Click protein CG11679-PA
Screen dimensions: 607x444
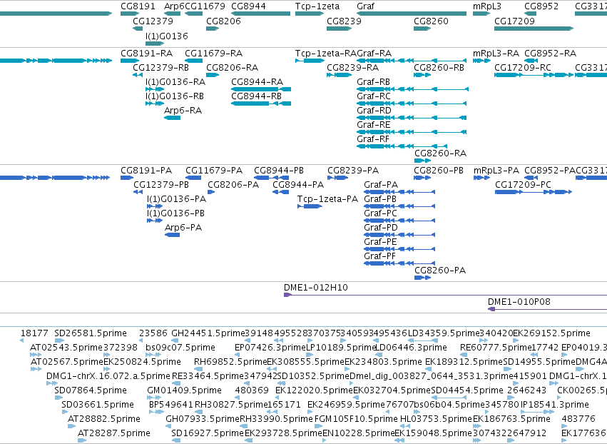point(193,178)
